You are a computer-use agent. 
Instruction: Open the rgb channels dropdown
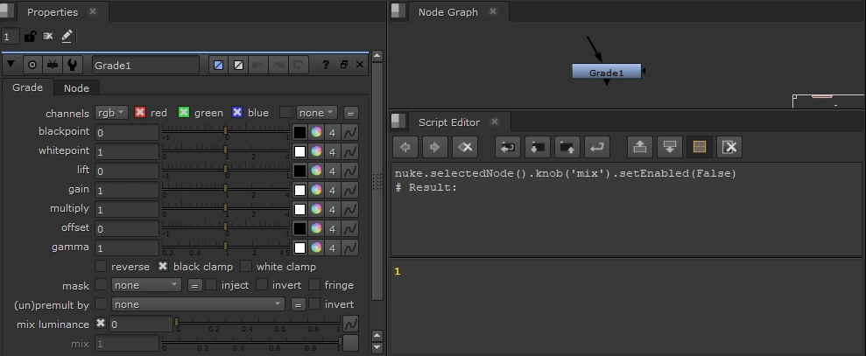[x=110, y=113]
